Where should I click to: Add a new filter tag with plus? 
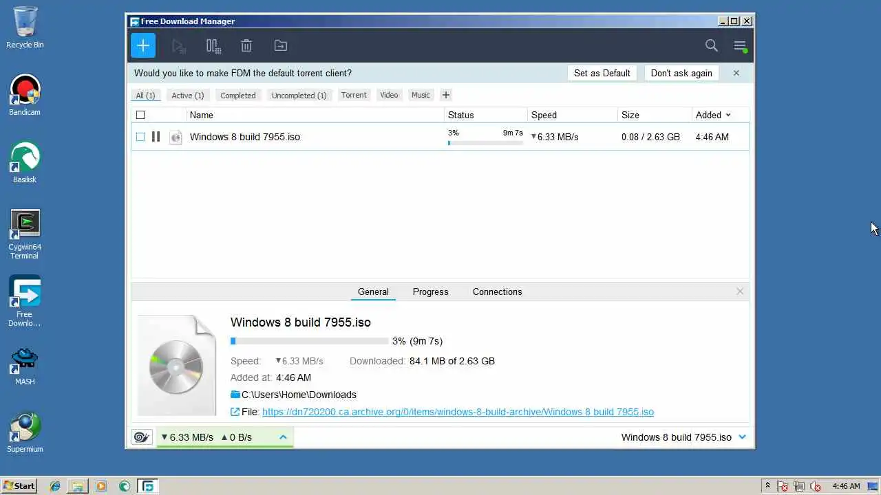tap(446, 95)
